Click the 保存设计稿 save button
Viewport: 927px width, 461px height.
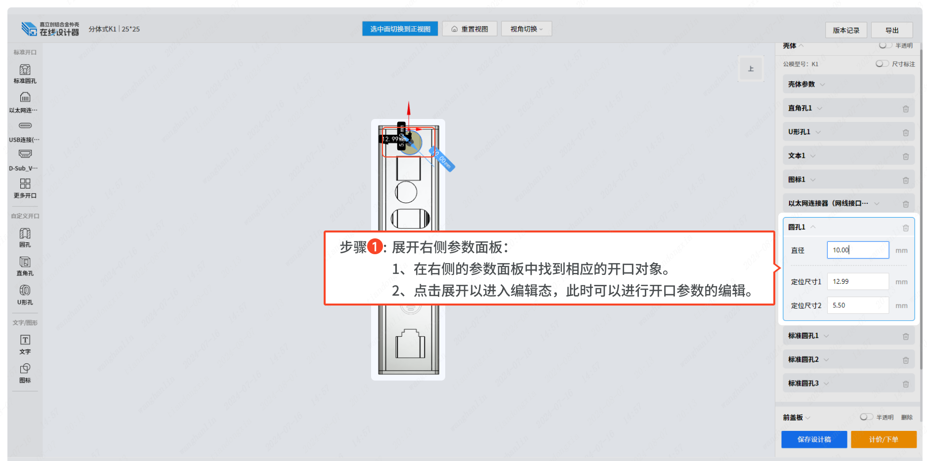coord(814,439)
